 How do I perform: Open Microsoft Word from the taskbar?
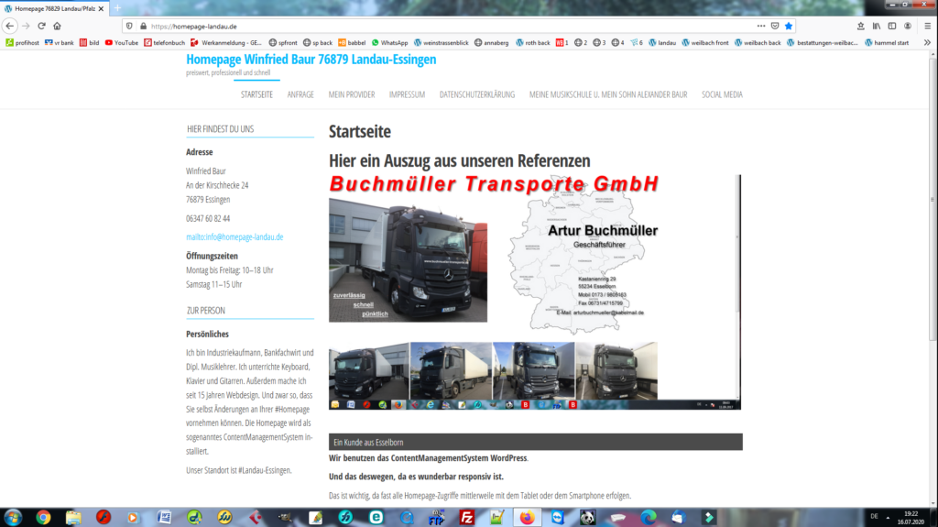(164, 517)
